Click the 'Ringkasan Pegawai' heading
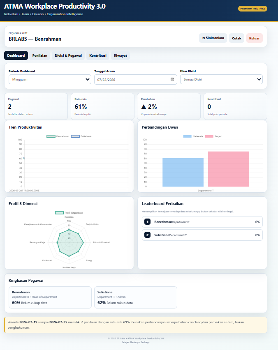This screenshot has width=278, height=350. click(26, 280)
